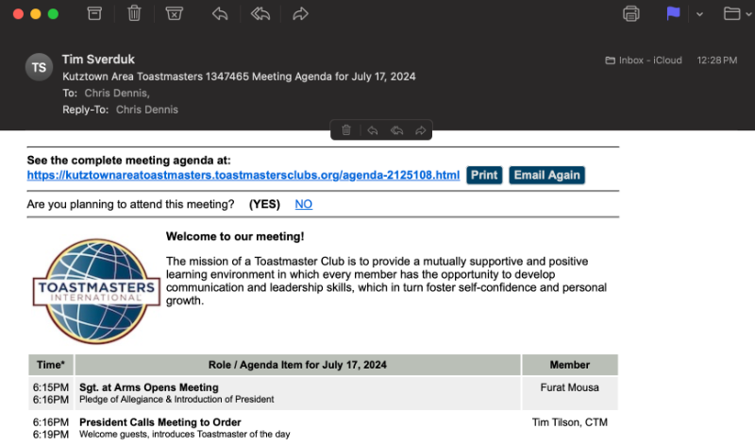Archive this message using the toolbar
The image size is (755, 446).
click(94, 13)
